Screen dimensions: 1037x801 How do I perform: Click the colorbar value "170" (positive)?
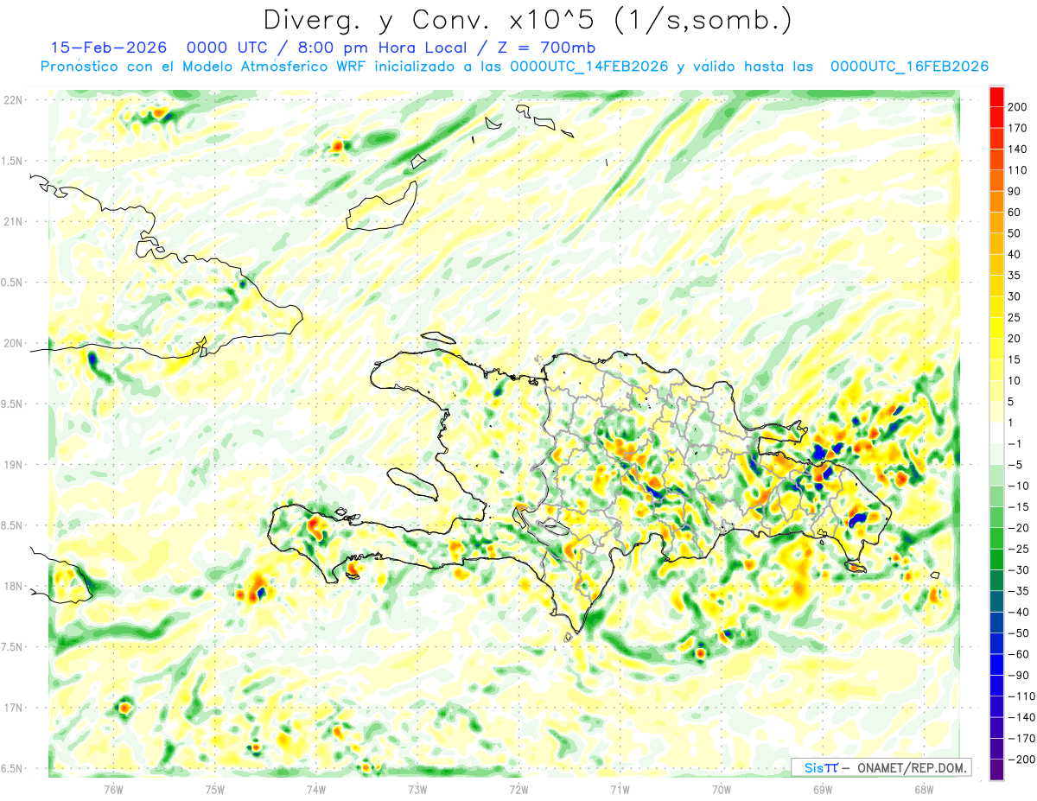(x=1019, y=128)
